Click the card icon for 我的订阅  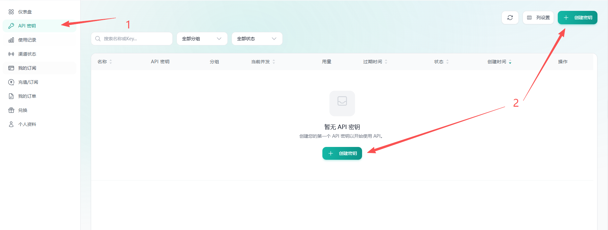11,68
